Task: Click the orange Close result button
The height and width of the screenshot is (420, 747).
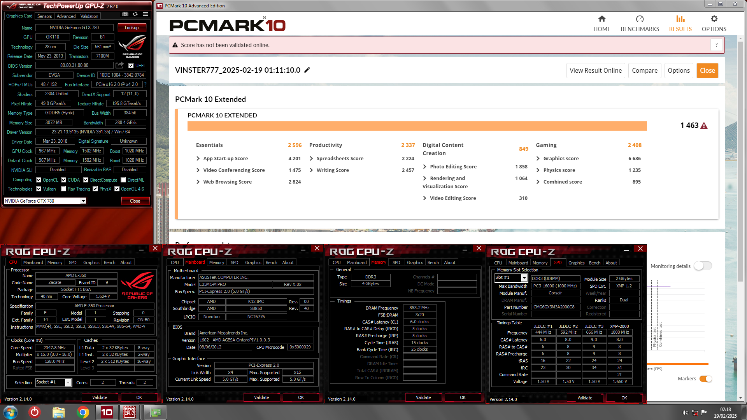Action: tap(707, 70)
